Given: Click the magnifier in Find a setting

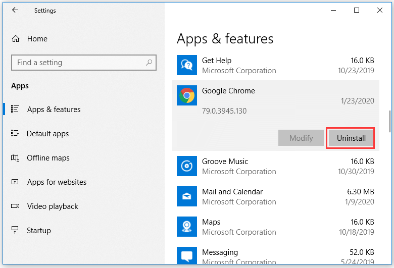Looking at the screenshot, I should [x=149, y=62].
